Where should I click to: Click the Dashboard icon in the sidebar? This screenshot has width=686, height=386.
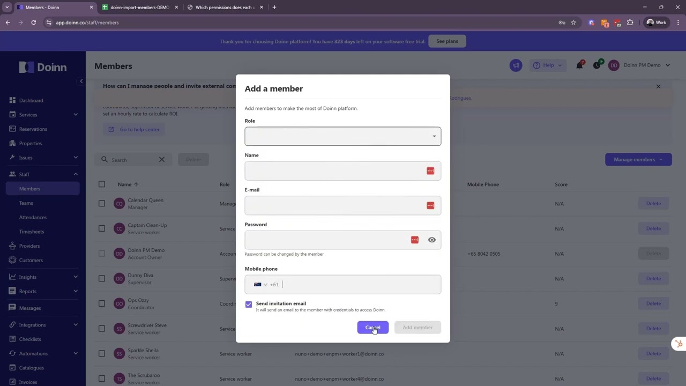point(12,100)
